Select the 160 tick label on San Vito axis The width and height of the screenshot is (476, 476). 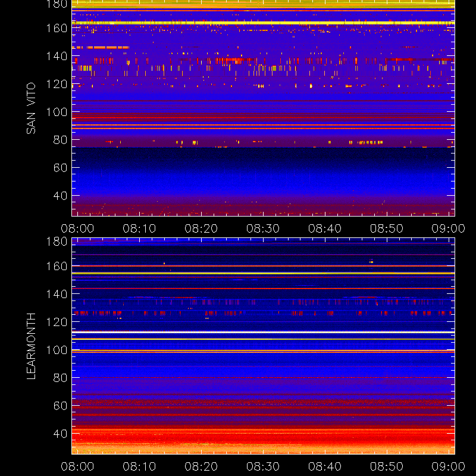[x=57, y=28]
